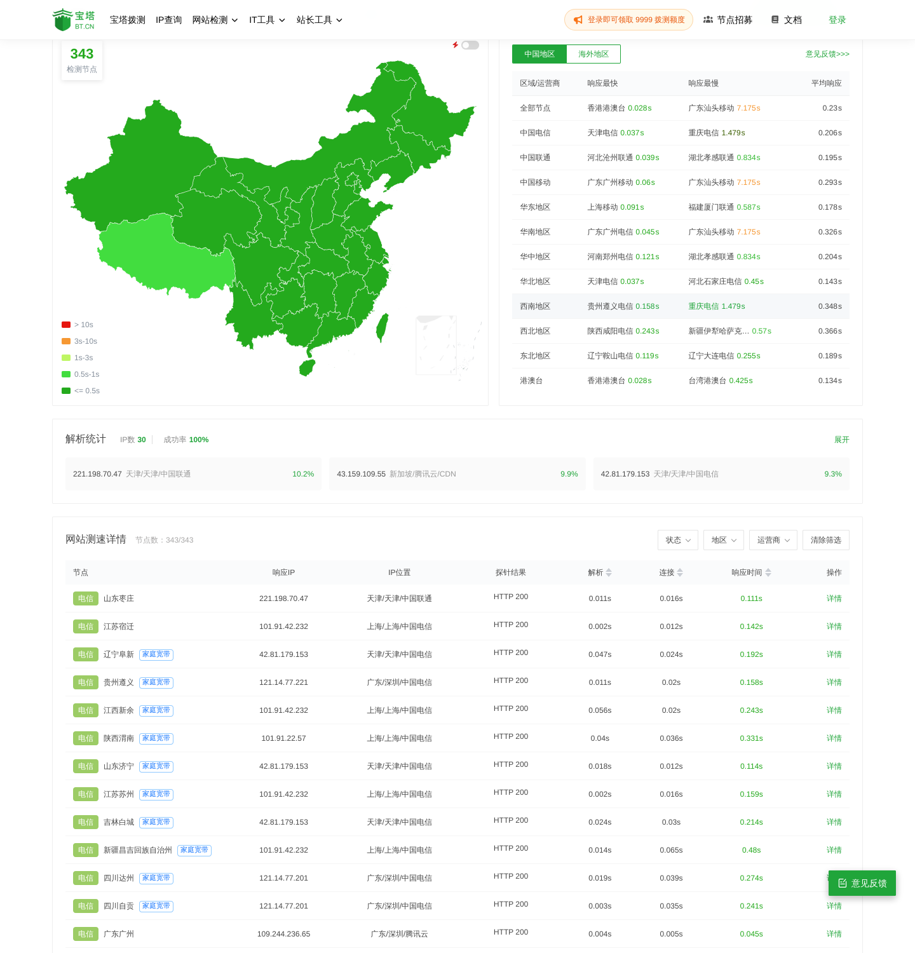Open the 运营商 filter dropdown

773,540
